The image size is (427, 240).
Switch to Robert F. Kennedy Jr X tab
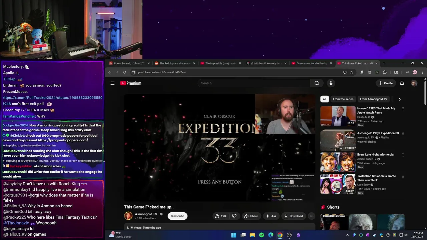(266, 63)
